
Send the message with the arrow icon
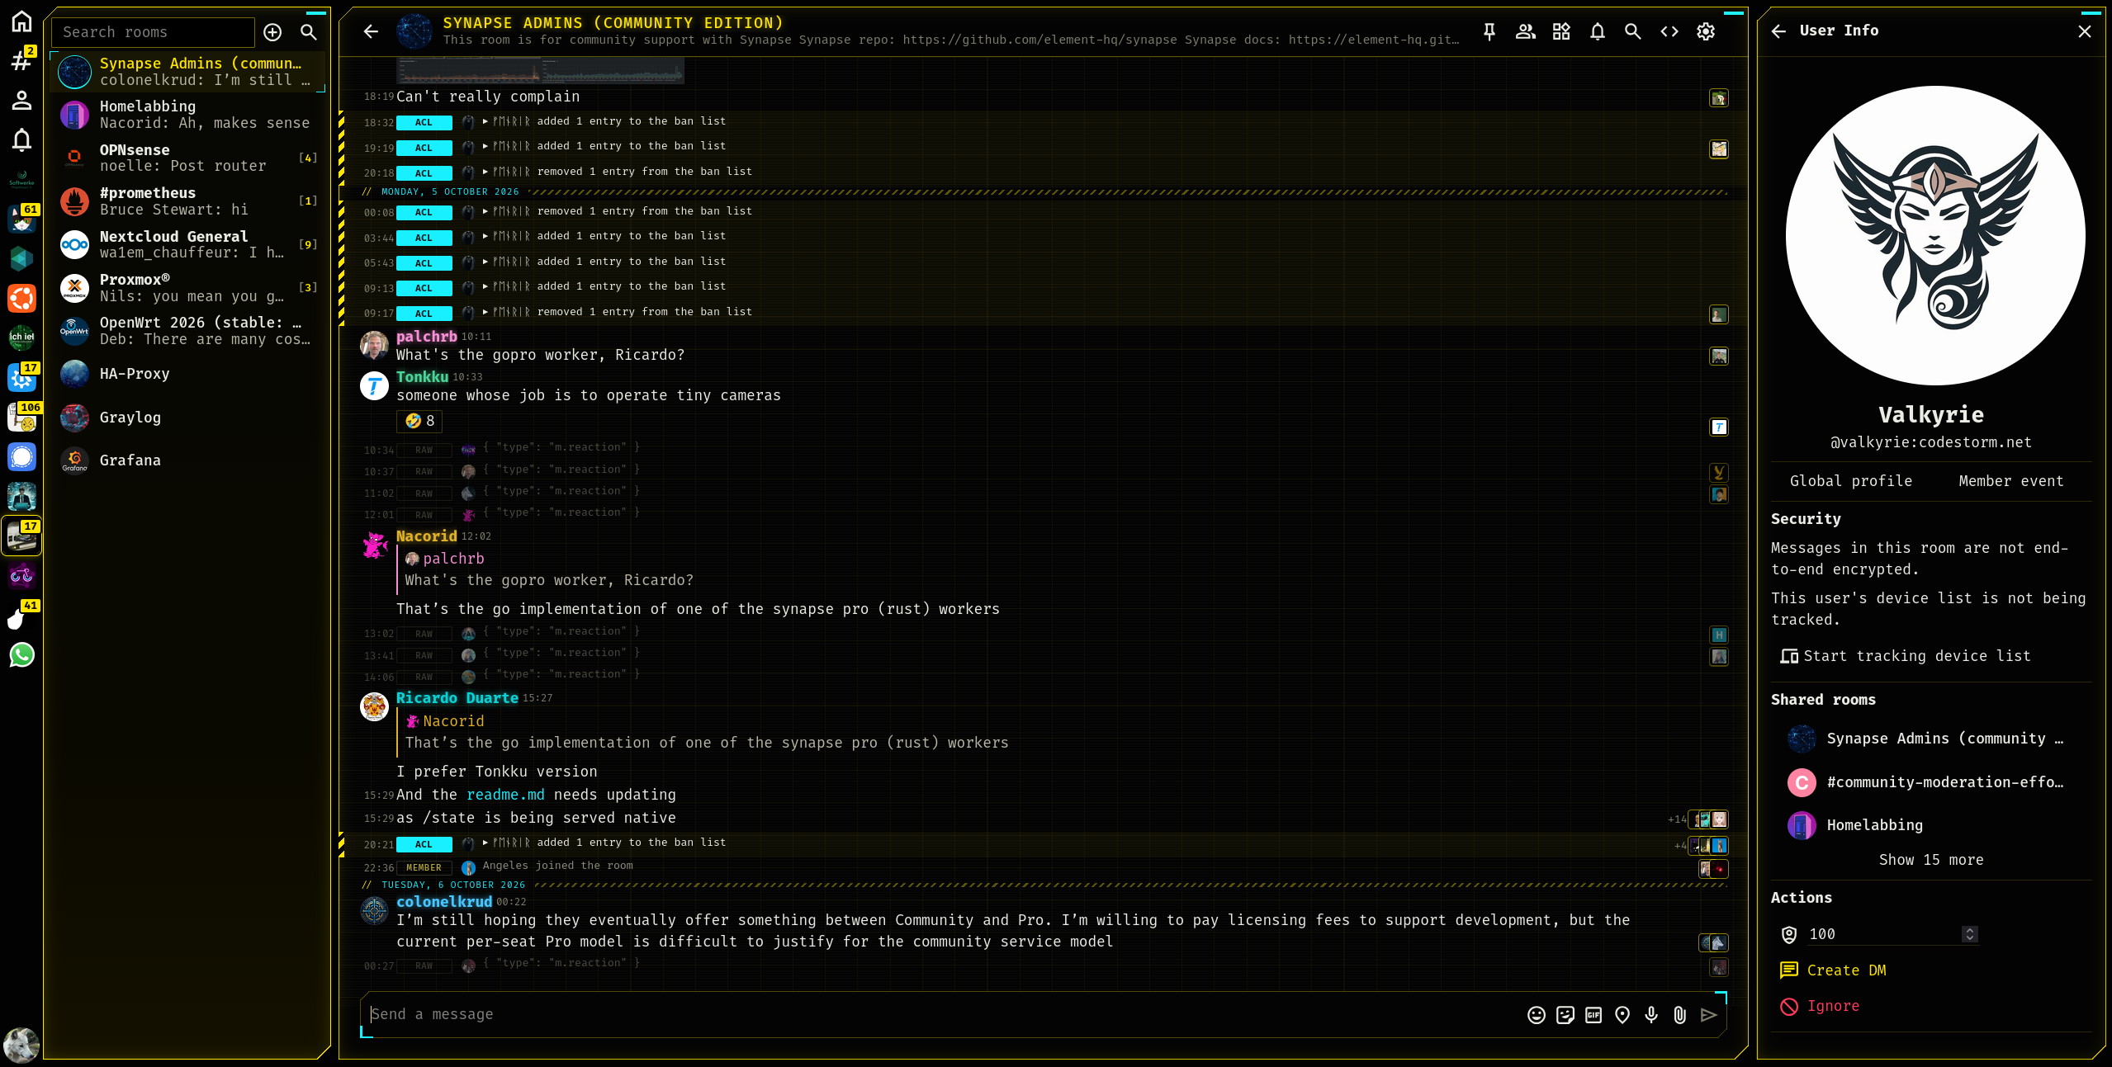coord(1708,1015)
